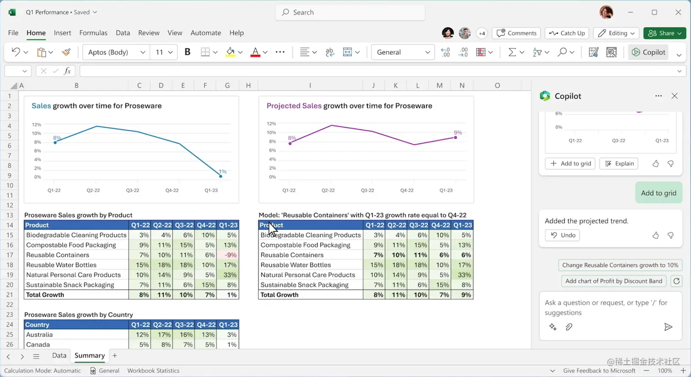The height and width of the screenshot is (377, 691).
Task: Click the Explain button in Copilot
Action: click(x=619, y=163)
